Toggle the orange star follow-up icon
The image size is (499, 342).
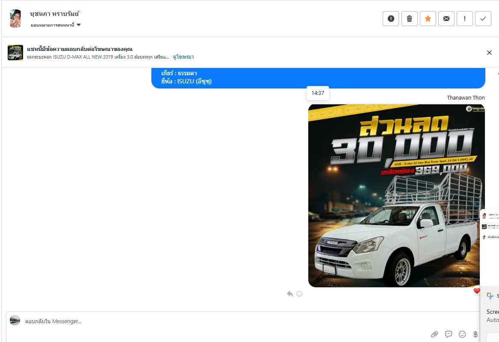(x=428, y=19)
